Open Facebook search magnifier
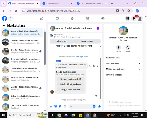The image size is (147, 118). [x=11, y=18]
